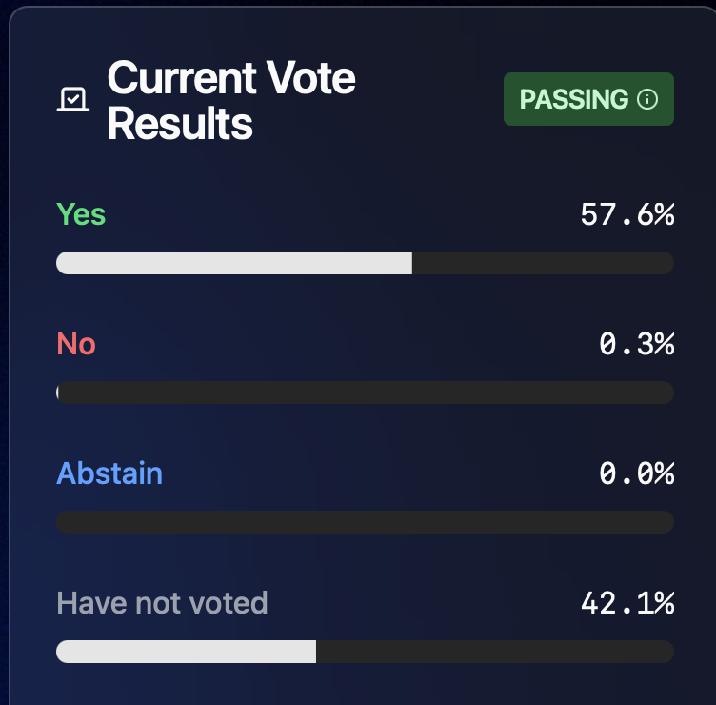Click the filled portion of the Yes bar
The height and width of the screenshot is (705, 716).
click(x=233, y=263)
